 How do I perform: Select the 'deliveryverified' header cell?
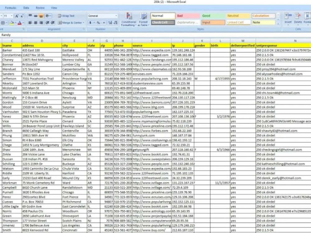(x=243, y=46)
